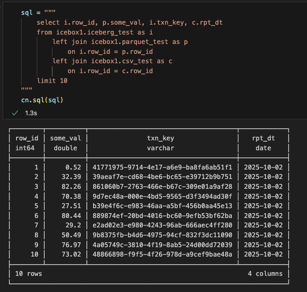Click the 'on i.row_id = c.row_id' line
Screen dimensions: 307x292
pyautogui.click(x=110, y=71)
